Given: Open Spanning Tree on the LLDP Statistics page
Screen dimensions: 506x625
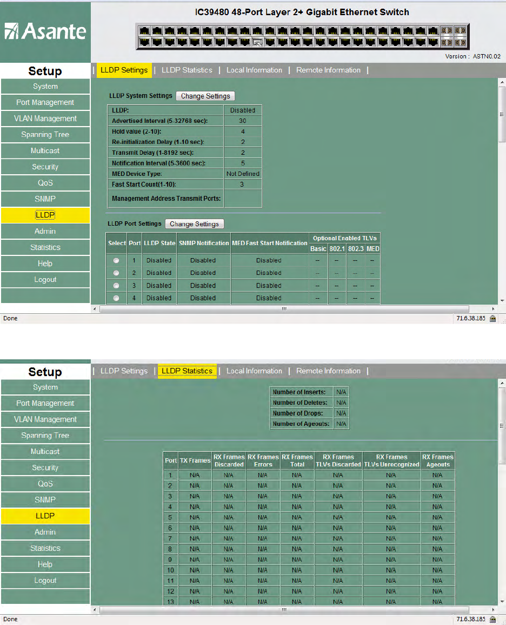Looking at the screenshot, I should pos(45,436).
